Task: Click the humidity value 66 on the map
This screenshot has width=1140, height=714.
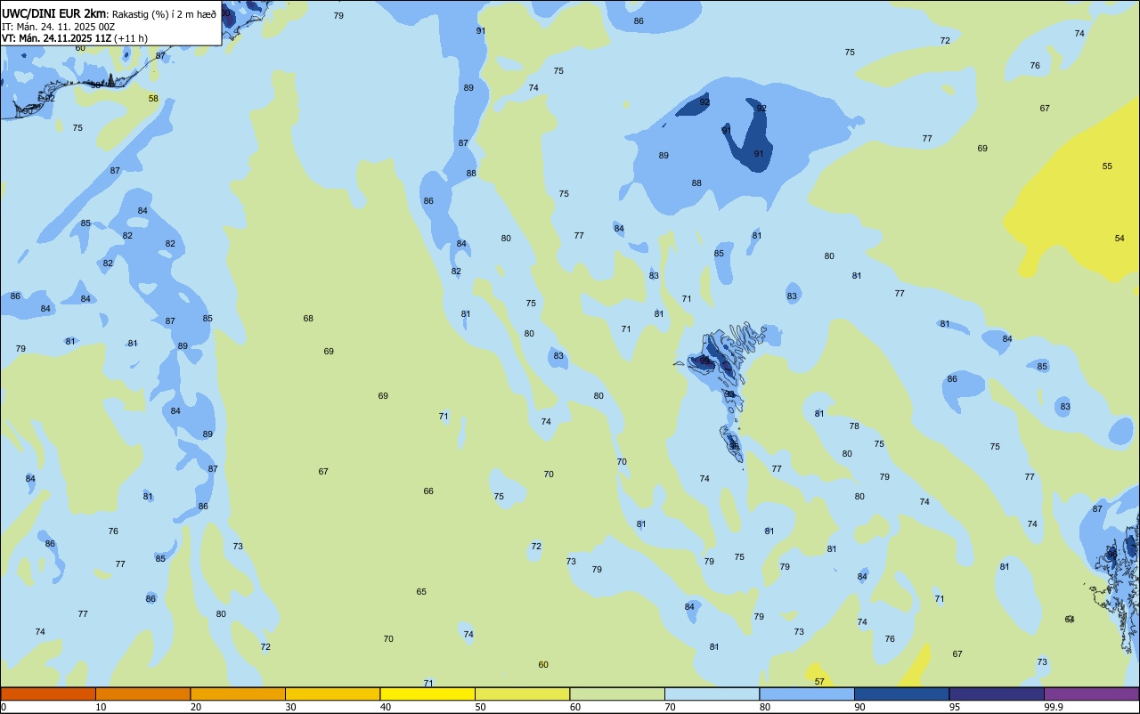Action: pos(428,491)
